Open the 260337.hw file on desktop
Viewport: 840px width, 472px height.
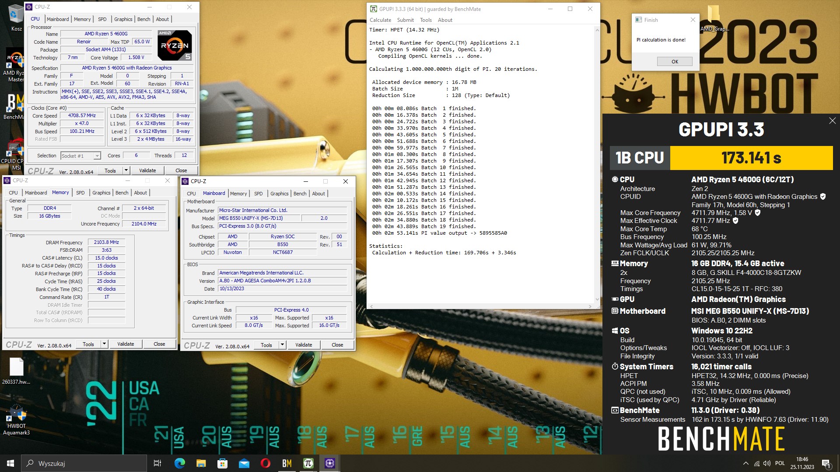(16, 371)
